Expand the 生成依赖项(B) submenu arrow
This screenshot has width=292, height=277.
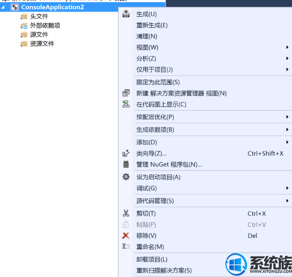pos(288,129)
